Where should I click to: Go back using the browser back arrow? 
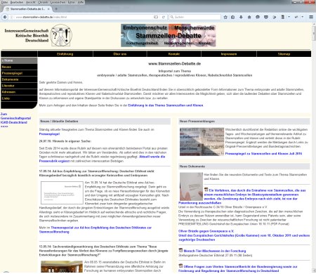click(5, 17)
